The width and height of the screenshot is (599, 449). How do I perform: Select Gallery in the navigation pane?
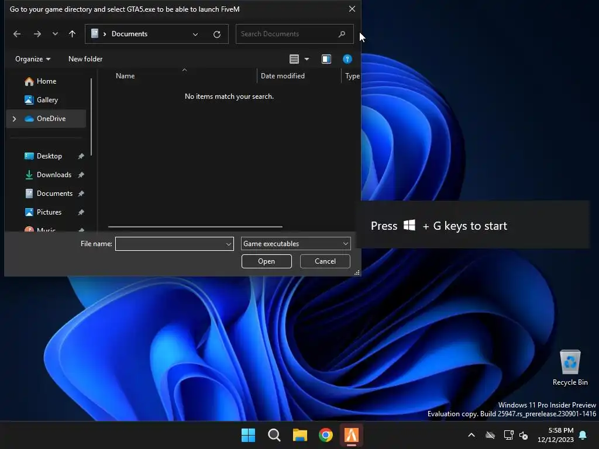pos(46,100)
